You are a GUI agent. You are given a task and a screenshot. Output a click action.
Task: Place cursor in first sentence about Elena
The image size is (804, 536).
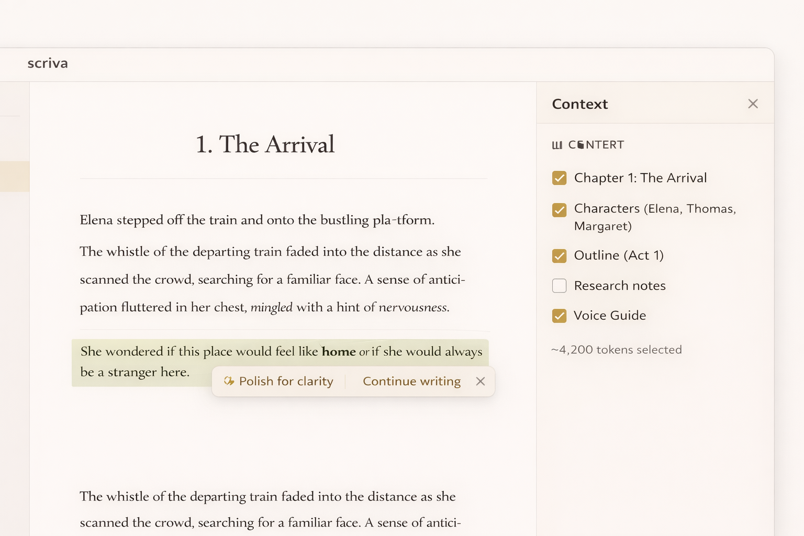tap(256, 220)
